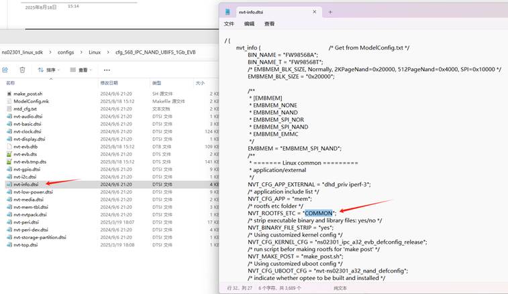Open the three-dot more options menu in Explorer
This screenshot has width=508, height=294.
107,70
